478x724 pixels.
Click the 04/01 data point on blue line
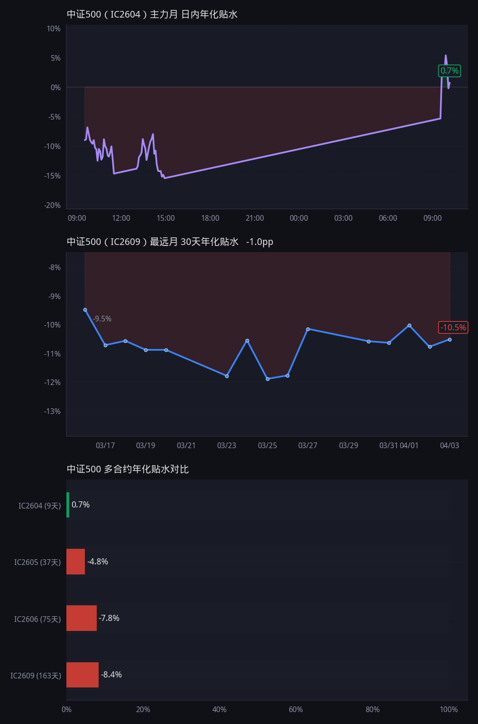click(x=409, y=325)
